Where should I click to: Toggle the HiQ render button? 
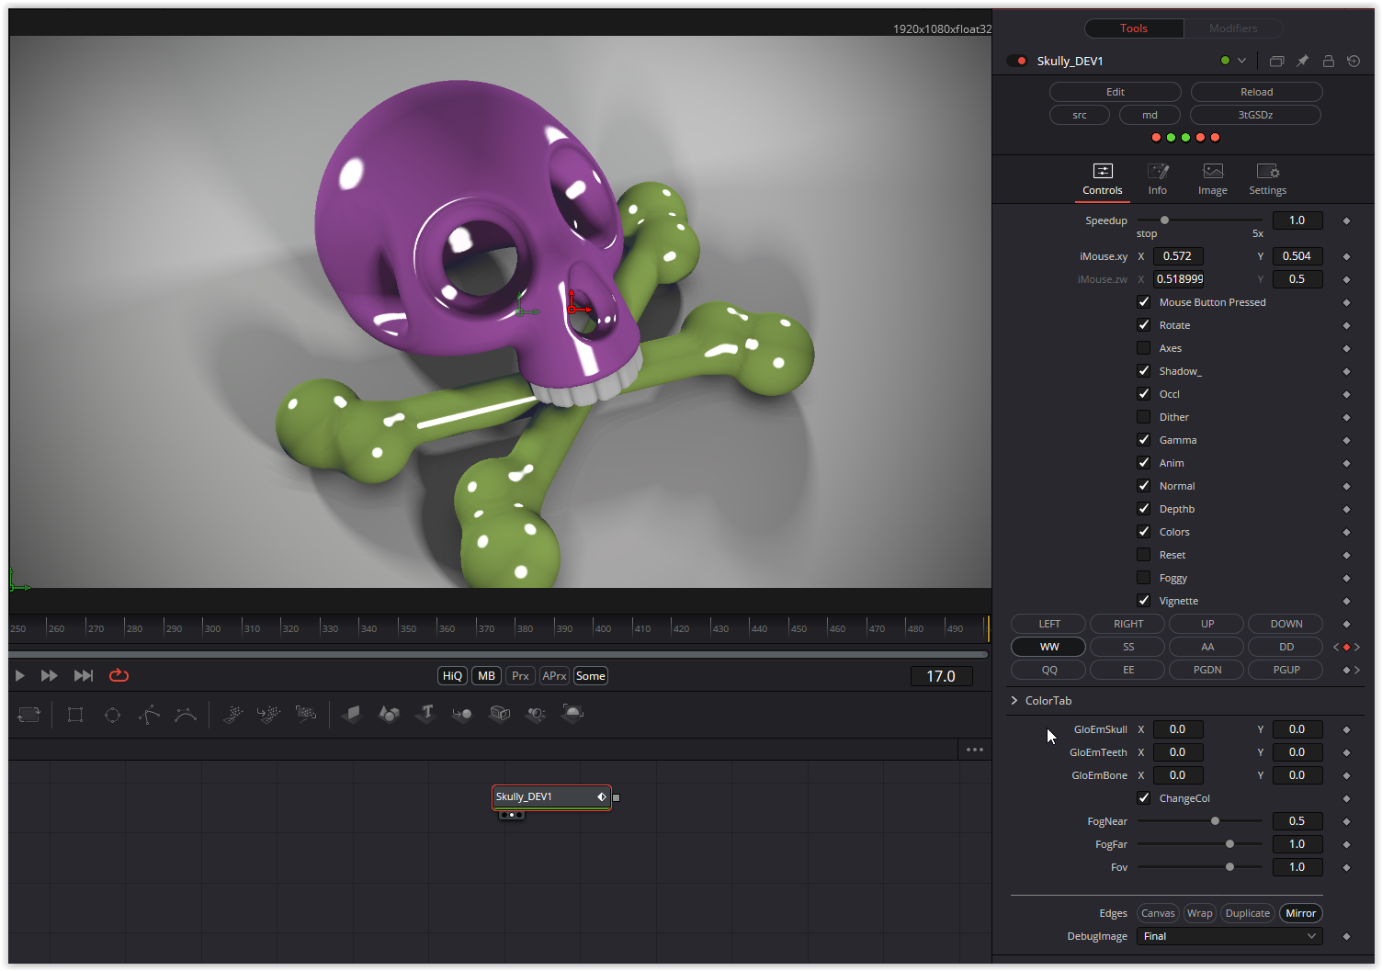pos(452,676)
